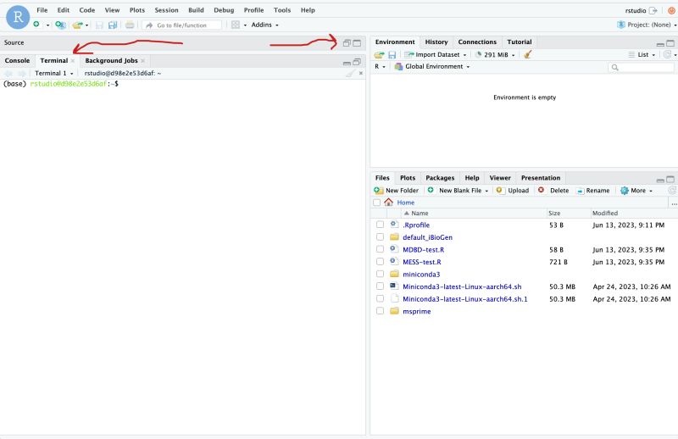Click the Home breadcrumb link
The image size is (678, 439).
pyautogui.click(x=406, y=203)
